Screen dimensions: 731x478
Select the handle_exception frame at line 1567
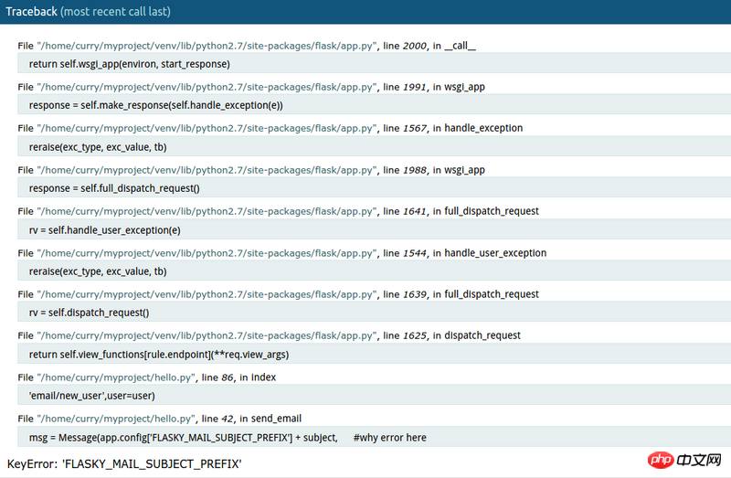pyautogui.click(x=270, y=128)
